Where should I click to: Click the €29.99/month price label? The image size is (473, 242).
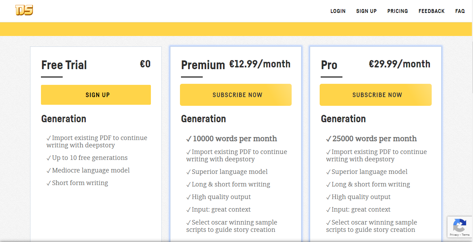[x=399, y=64]
